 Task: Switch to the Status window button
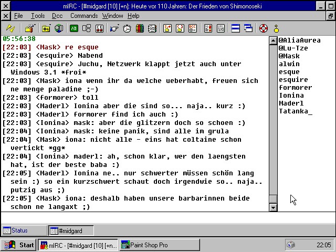pyautogui.click(x=24, y=230)
